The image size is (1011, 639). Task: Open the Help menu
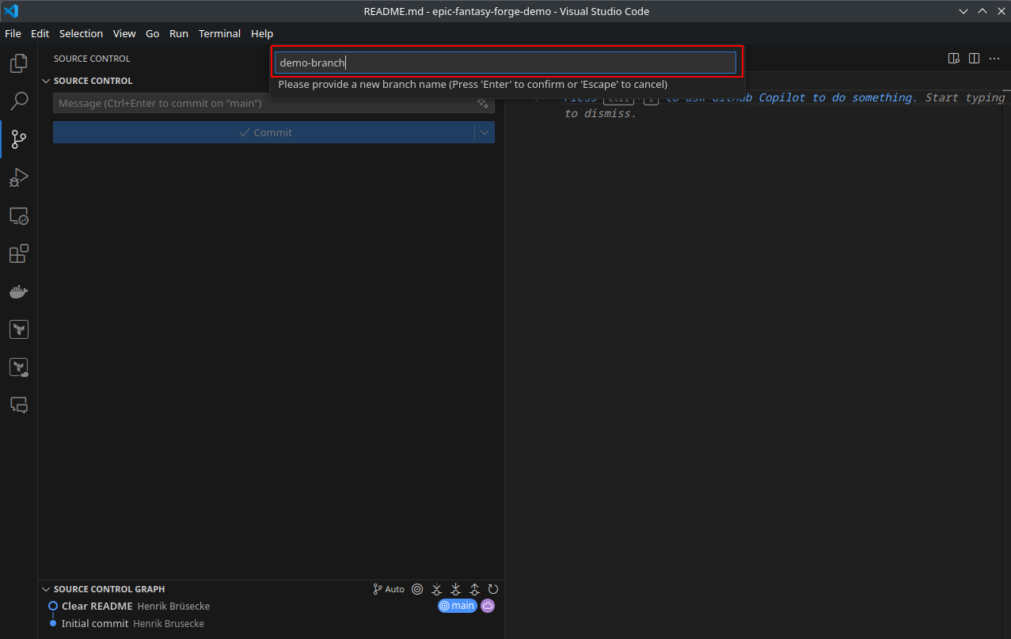coord(262,33)
